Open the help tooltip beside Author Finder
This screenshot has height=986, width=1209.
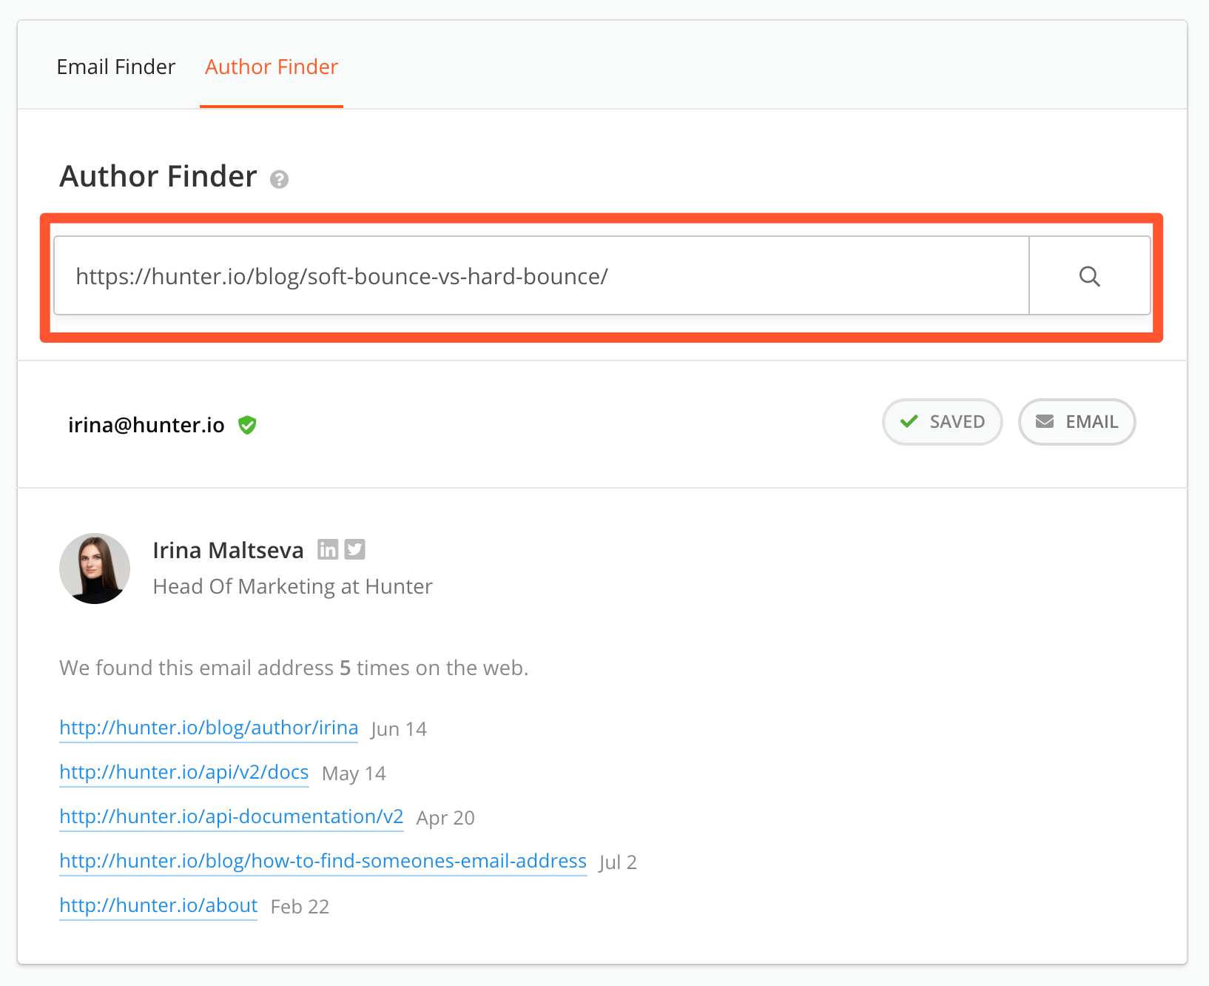pos(279,179)
